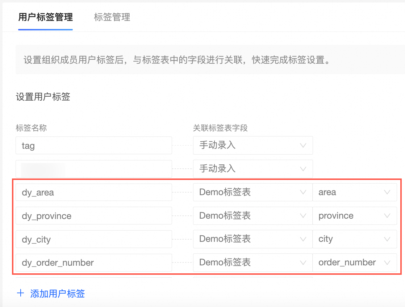Screen dimensions: 405x307
Task: Click the blurred second tag name field
Action: coord(93,169)
